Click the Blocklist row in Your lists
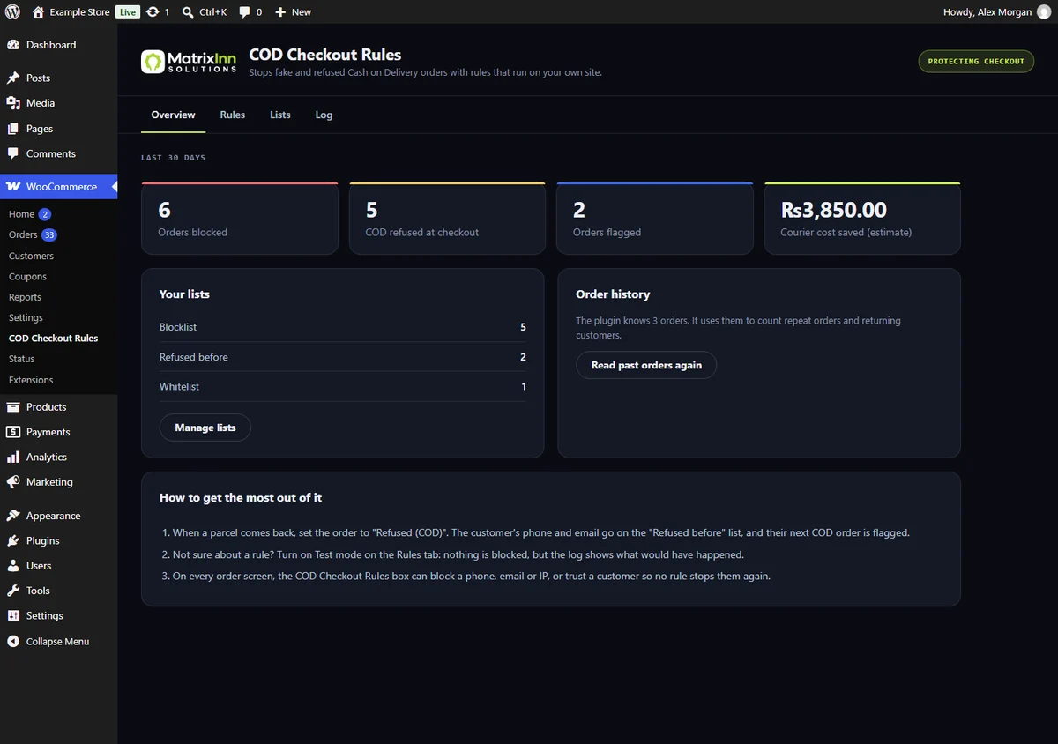This screenshot has height=744, width=1058. click(343, 327)
